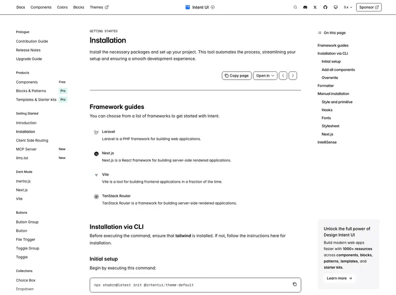Click the Laravel logo icon
The height and width of the screenshot is (295, 396).
(x=96, y=132)
